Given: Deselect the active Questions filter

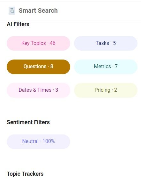Looking at the screenshot, I should [38, 67].
